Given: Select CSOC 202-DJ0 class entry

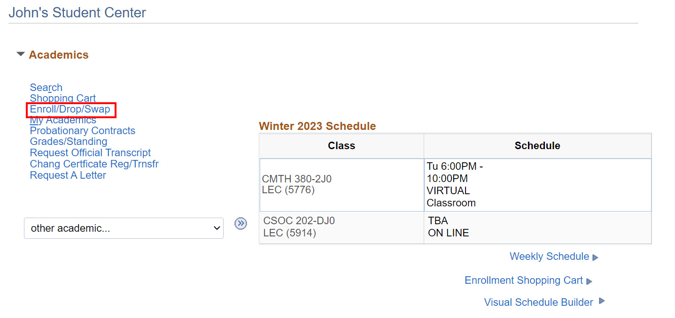Looking at the screenshot, I should click(x=299, y=221).
